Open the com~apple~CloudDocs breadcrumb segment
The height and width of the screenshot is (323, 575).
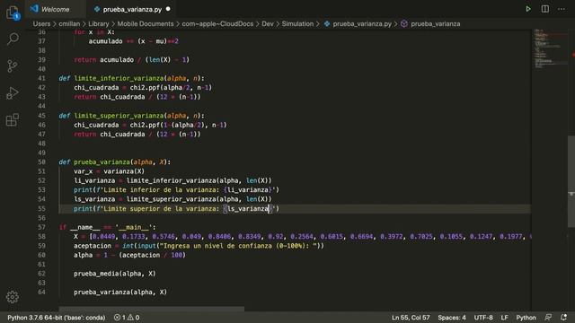coord(217,24)
